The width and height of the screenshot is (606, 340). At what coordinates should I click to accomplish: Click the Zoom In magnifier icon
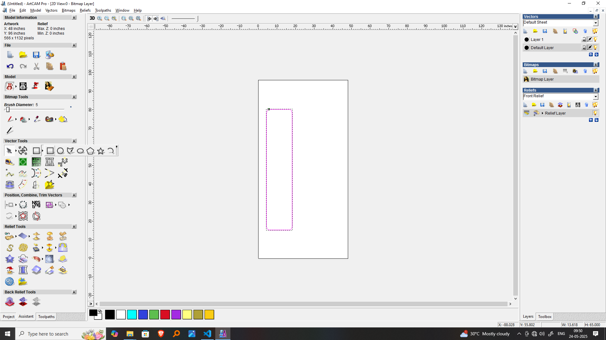[x=100, y=19]
